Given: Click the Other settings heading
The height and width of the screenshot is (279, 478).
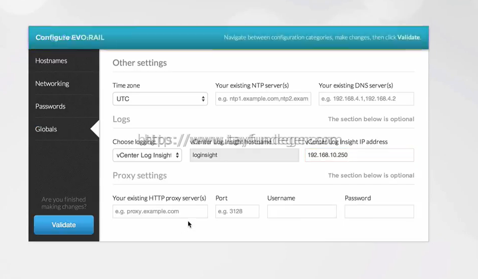Looking at the screenshot, I should coord(139,62).
